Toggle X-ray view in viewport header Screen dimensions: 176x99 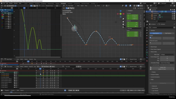point(134,5)
